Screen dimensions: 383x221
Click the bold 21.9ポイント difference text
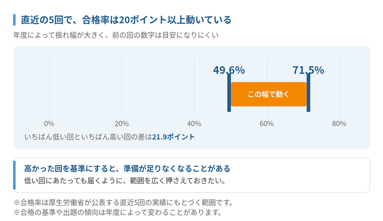(173, 137)
